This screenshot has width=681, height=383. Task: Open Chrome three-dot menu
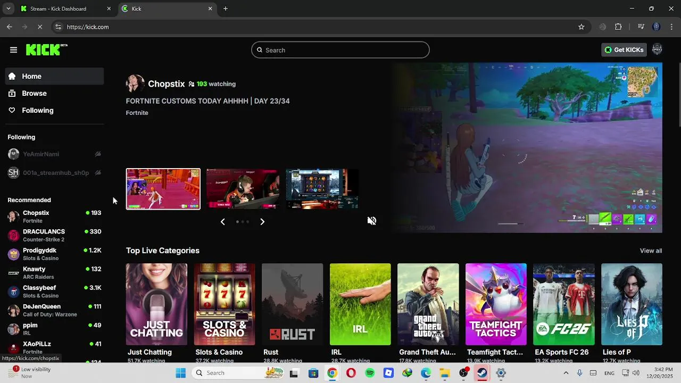pos(672,27)
